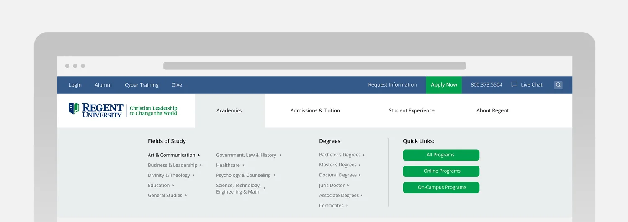The height and width of the screenshot is (222, 628).
Task: Open the Admissions & Tuition menu
Action: point(315,110)
